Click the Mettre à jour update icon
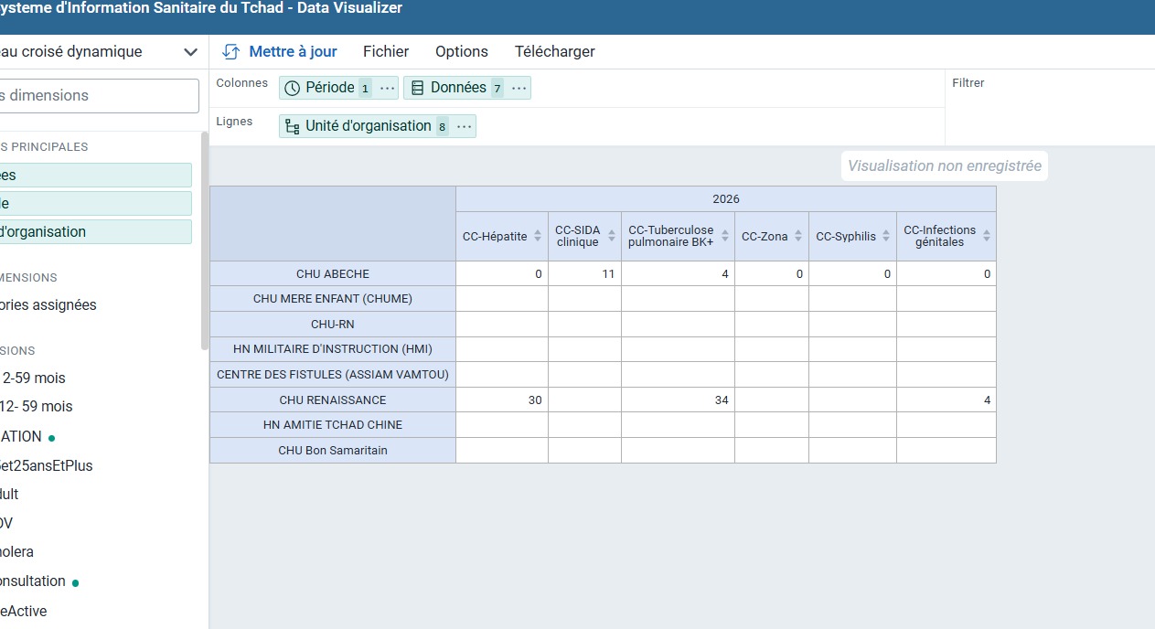The width and height of the screenshot is (1155, 629). pyautogui.click(x=231, y=52)
